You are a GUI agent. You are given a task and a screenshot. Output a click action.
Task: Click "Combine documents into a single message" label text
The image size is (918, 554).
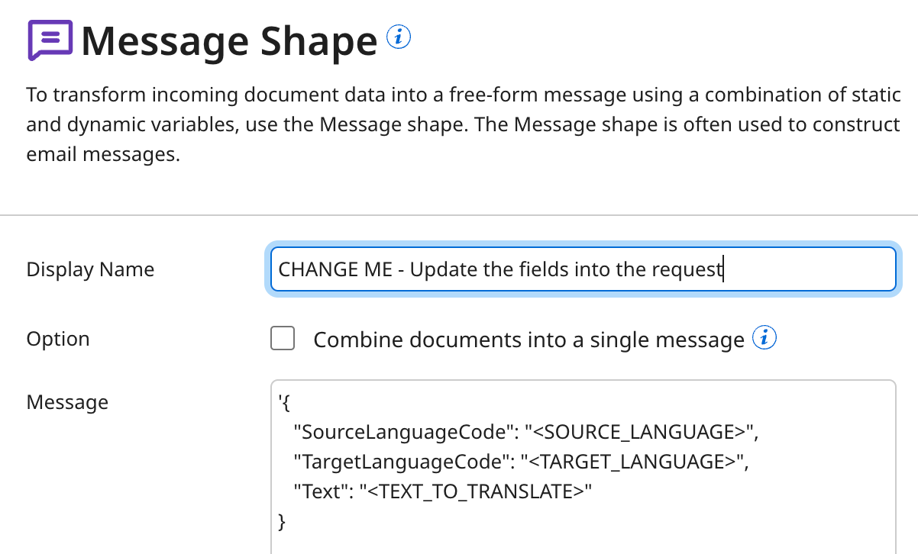coord(528,340)
